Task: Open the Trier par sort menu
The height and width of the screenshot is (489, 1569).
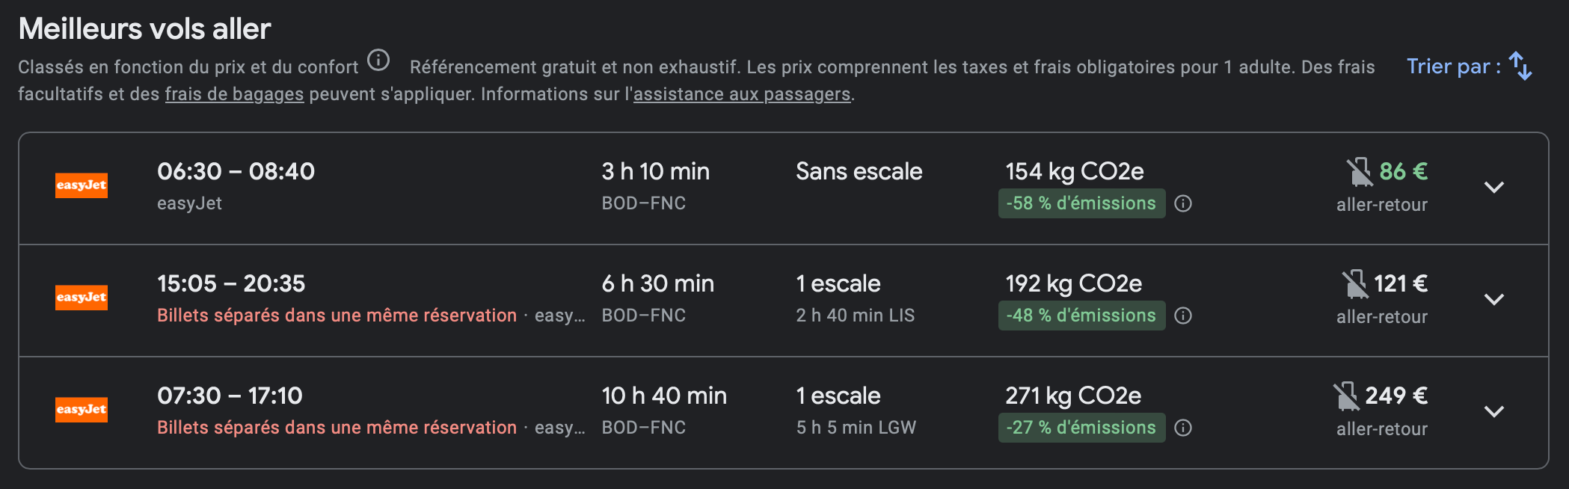Action: 1453,67
